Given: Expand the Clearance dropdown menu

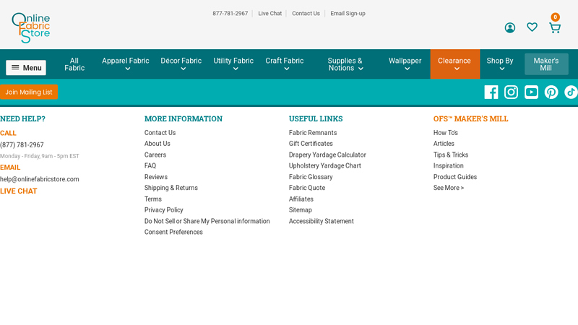Looking at the screenshot, I should pos(454,64).
